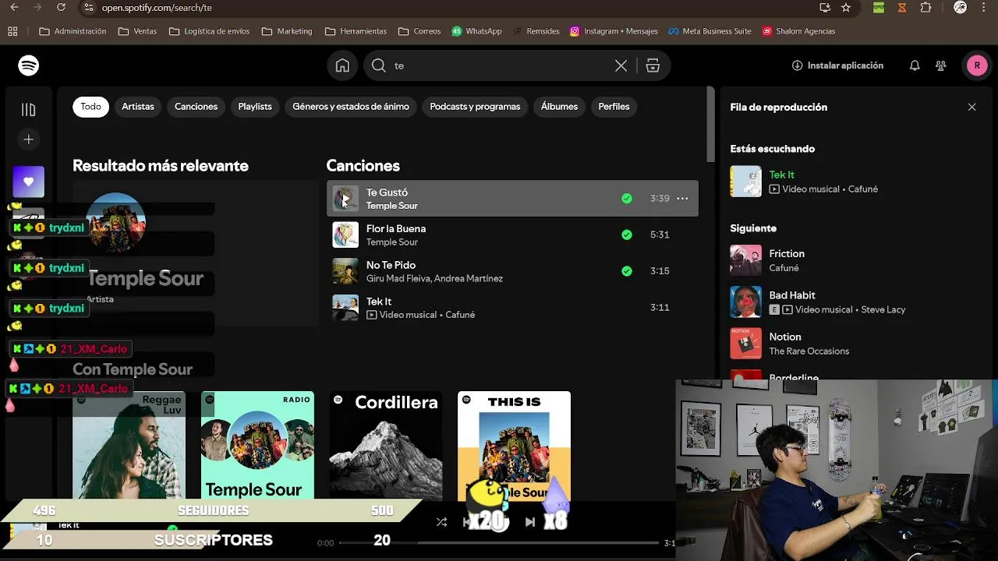Viewport: 998px width, 561px height.
Task: Open Liked Songs heart tile
Action: coord(29,182)
